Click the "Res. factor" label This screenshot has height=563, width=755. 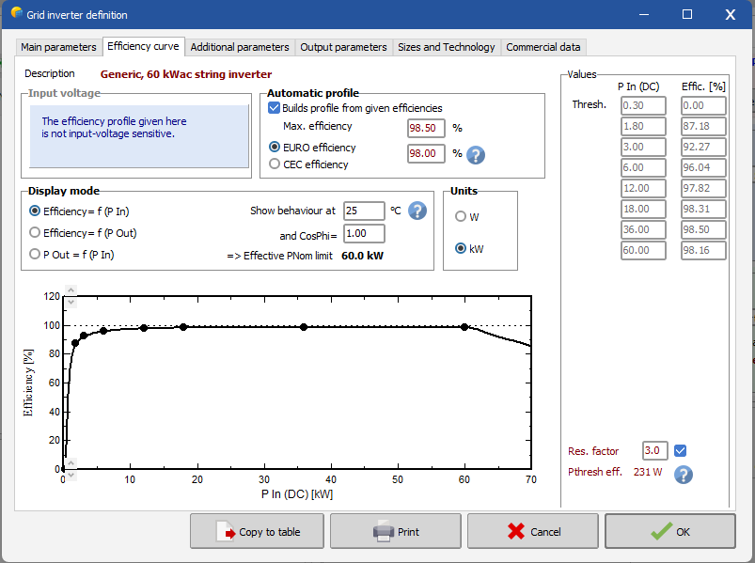pyautogui.click(x=593, y=451)
